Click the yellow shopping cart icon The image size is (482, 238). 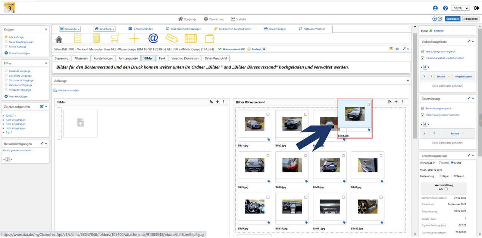[x=115, y=38]
